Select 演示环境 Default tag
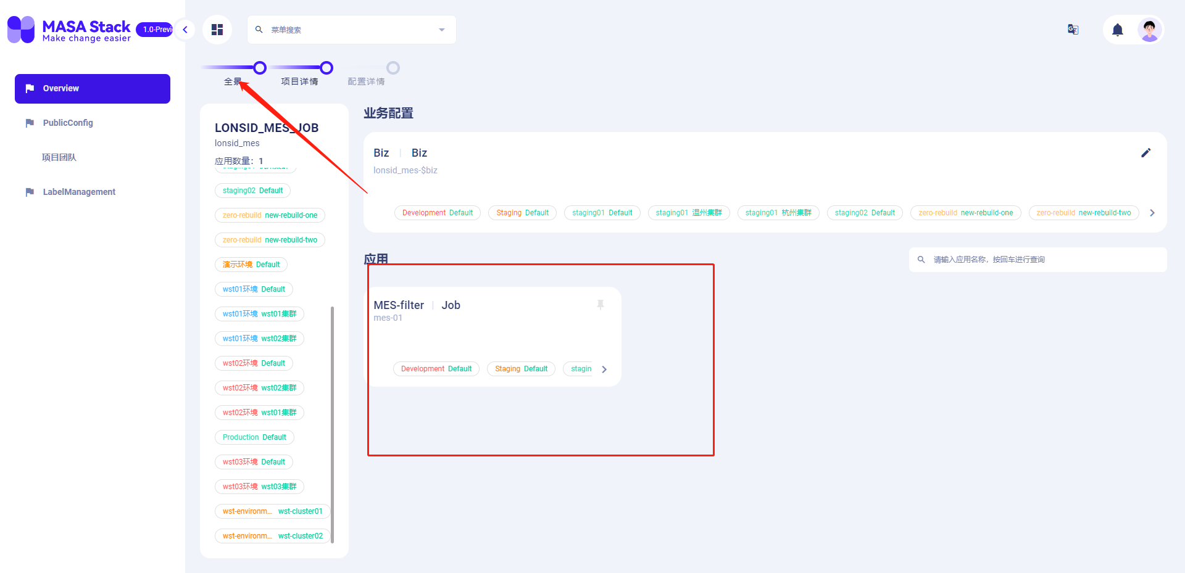 (x=251, y=265)
